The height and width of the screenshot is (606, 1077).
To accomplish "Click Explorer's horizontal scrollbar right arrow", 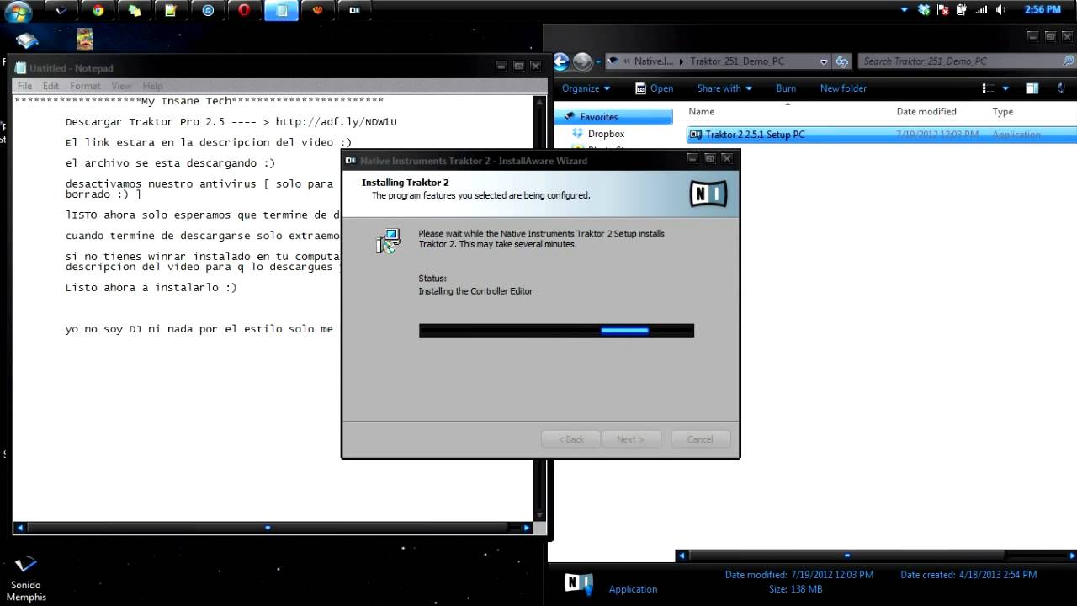I will 1072,555.
